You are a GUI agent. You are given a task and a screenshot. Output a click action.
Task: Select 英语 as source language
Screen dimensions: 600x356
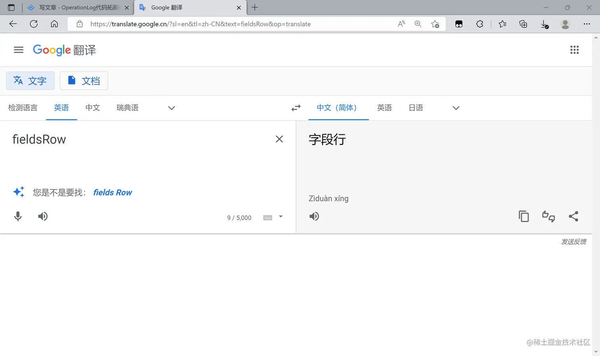pos(62,108)
